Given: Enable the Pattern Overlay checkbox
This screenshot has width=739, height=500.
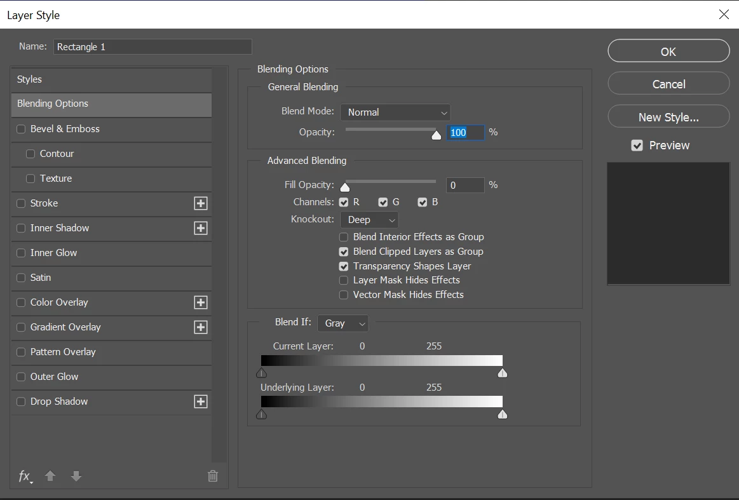Looking at the screenshot, I should click(21, 352).
